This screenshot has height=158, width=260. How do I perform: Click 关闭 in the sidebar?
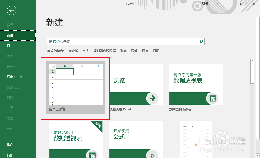tap(10, 129)
